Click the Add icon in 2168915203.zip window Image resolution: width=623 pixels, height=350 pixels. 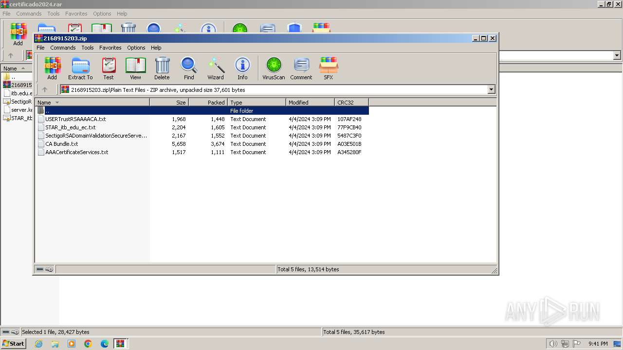52,68
